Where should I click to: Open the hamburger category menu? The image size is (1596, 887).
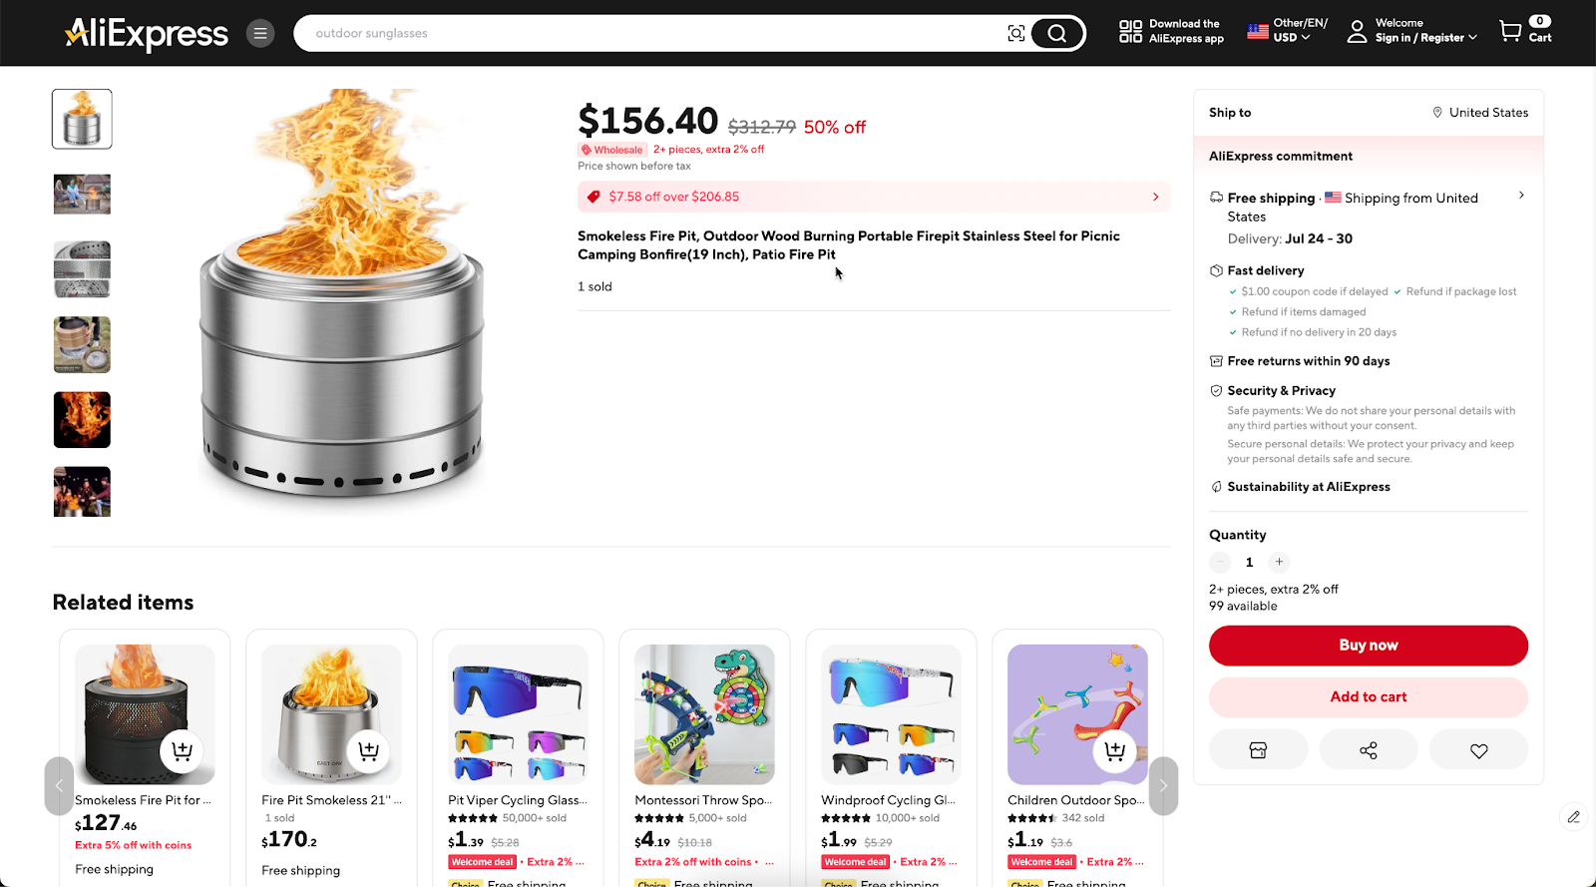pyautogui.click(x=260, y=33)
